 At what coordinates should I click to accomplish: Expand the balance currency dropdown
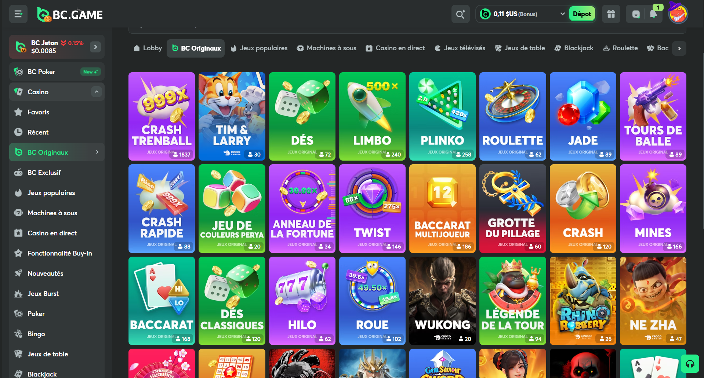click(562, 14)
